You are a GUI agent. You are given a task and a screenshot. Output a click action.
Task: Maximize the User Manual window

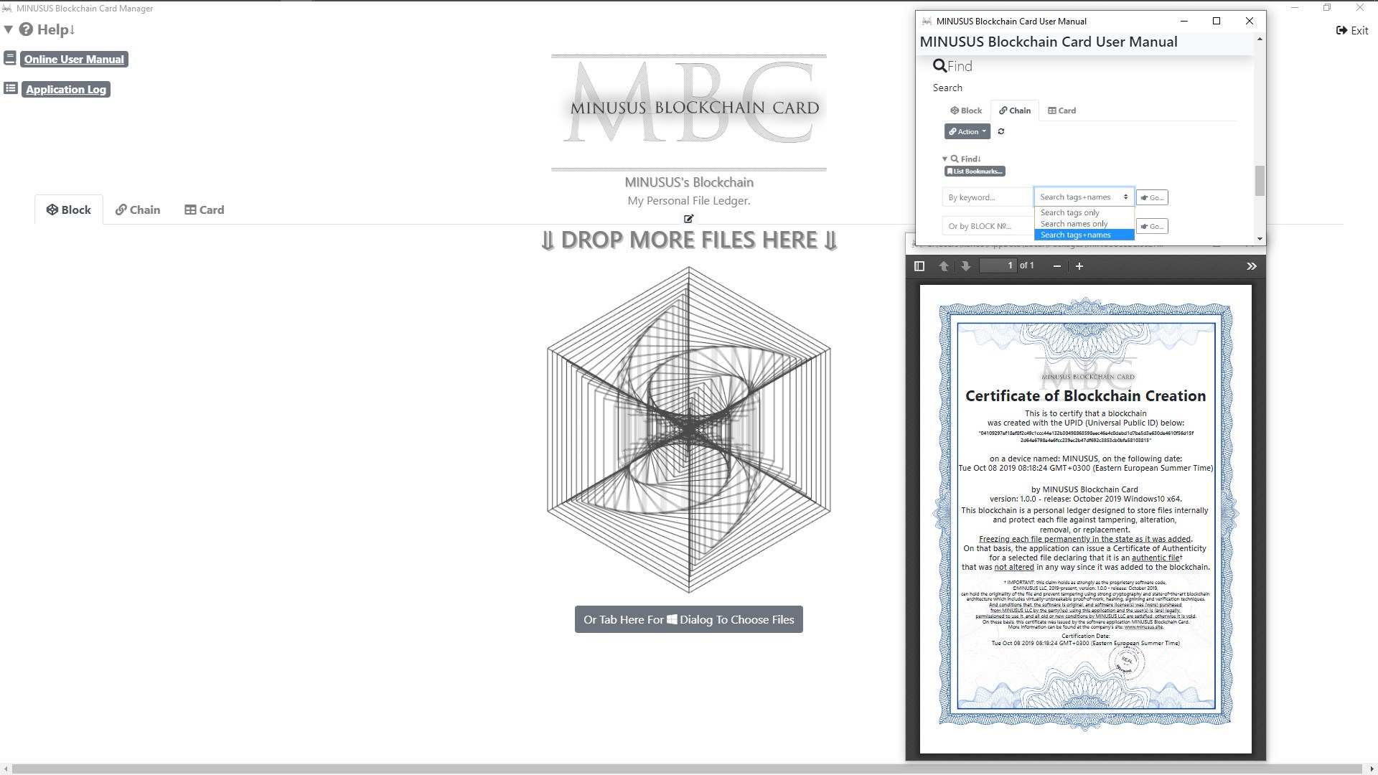[x=1217, y=21]
